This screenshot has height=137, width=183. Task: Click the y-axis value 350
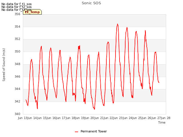tap(17, 51)
